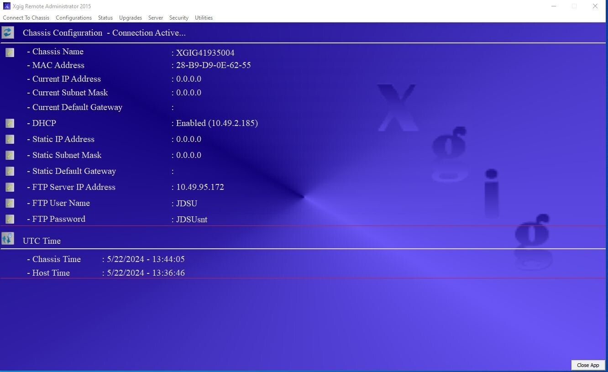The height and width of the screenshot is (372, 608).
Task: Click the UTC Time sync icon
Action: click(x=8, y=238)
